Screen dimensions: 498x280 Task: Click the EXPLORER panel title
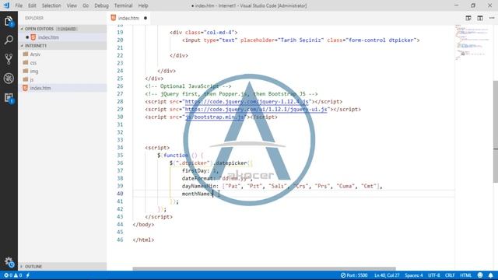point(34,18)
